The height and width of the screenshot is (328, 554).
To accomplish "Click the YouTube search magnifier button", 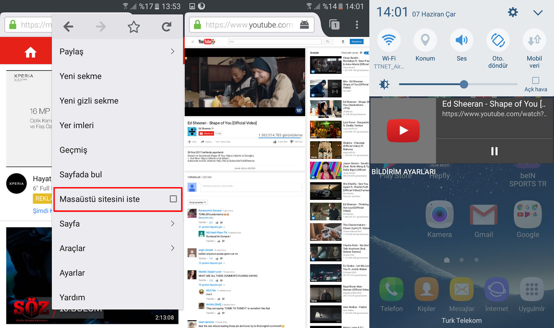I will pos(327,42).
